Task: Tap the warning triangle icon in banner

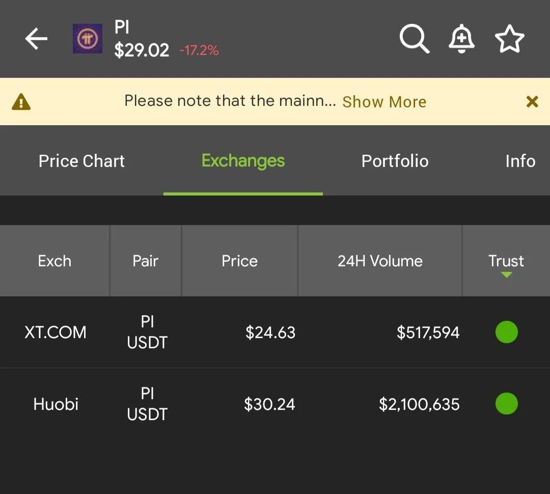Action: 21,102
